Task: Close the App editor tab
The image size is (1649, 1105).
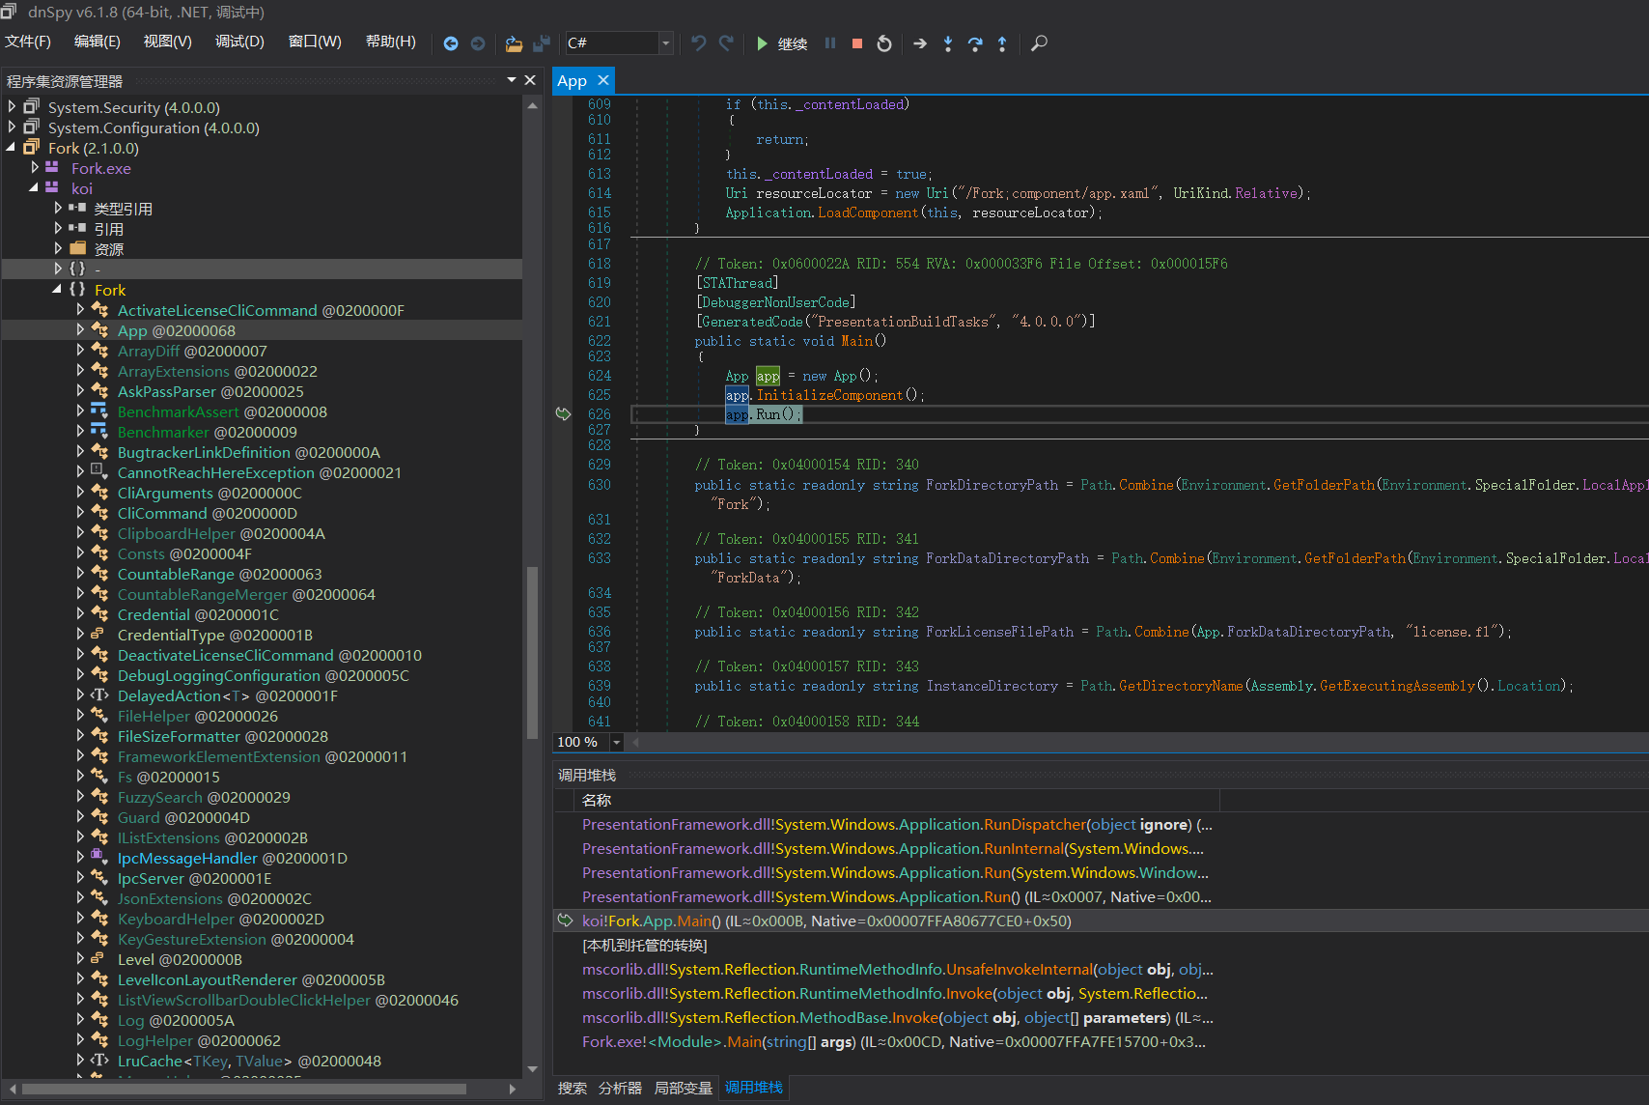Action: click(x=603, y=81)
